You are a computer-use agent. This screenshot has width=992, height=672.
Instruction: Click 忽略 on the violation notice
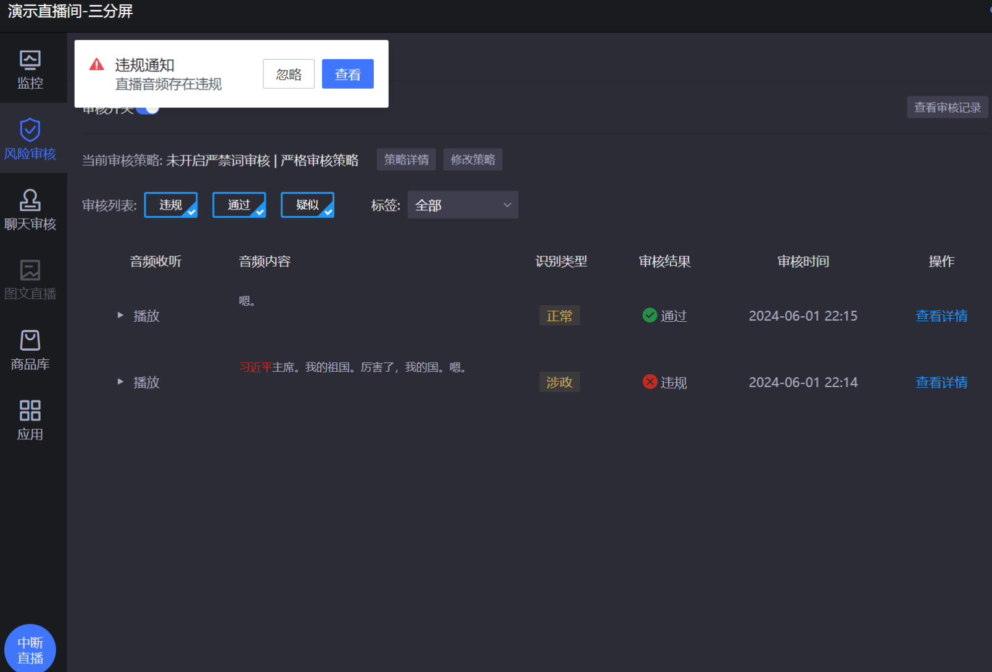(289, 74)
